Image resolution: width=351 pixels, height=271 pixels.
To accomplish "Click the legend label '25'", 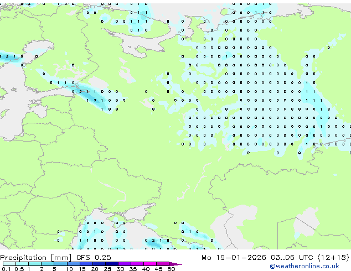I will (107, 269).
